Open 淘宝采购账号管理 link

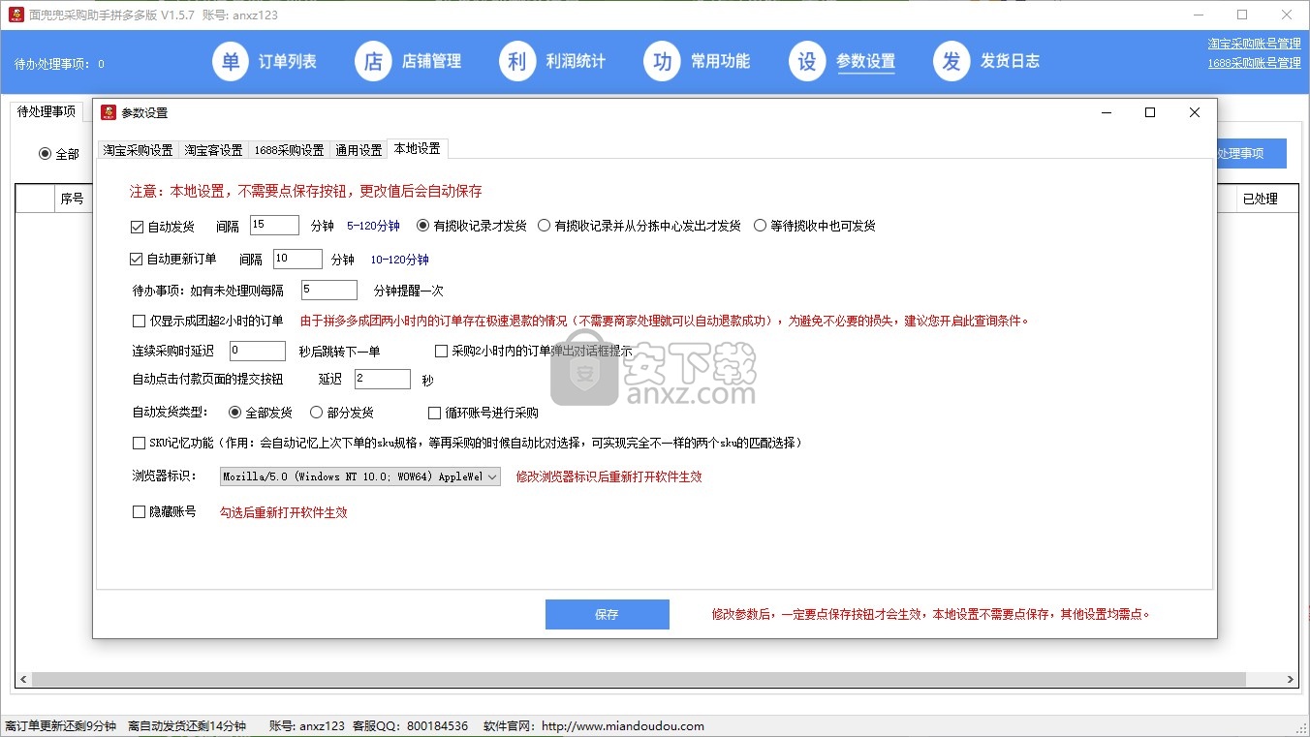(1254, 44)
